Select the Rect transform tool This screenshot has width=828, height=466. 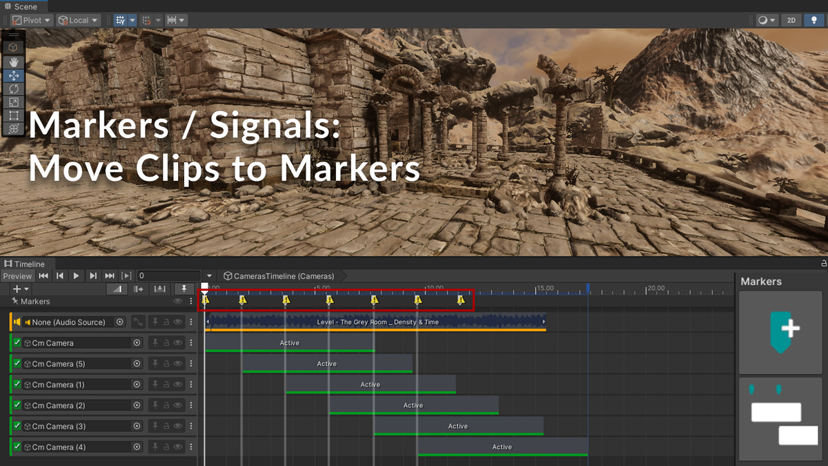13,115
